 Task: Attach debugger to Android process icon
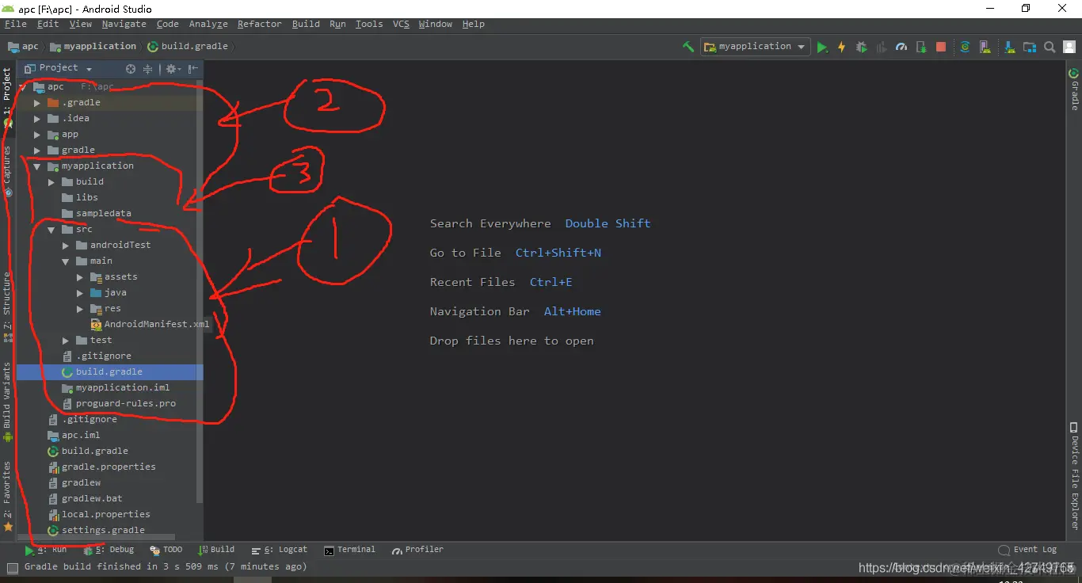921,47
